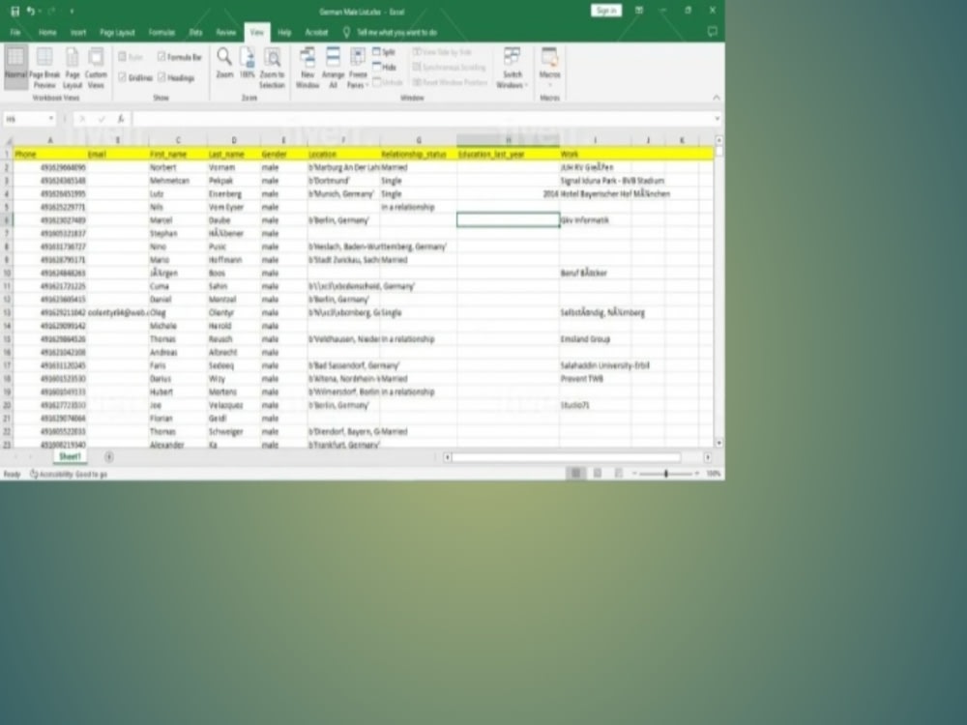Set zoom to 100%
Image resolution: width=967 pixels, height=725 pixels.
(x=248, y=63)
